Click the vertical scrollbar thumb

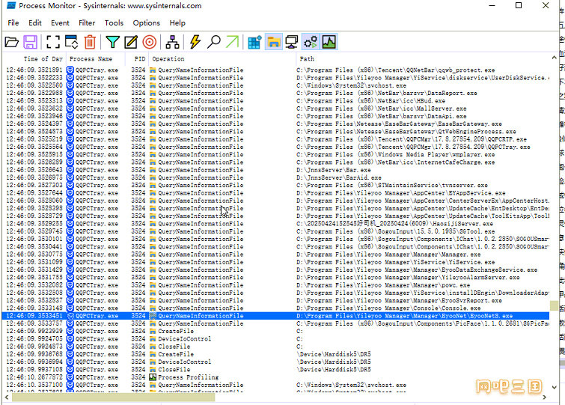(555, 305)
